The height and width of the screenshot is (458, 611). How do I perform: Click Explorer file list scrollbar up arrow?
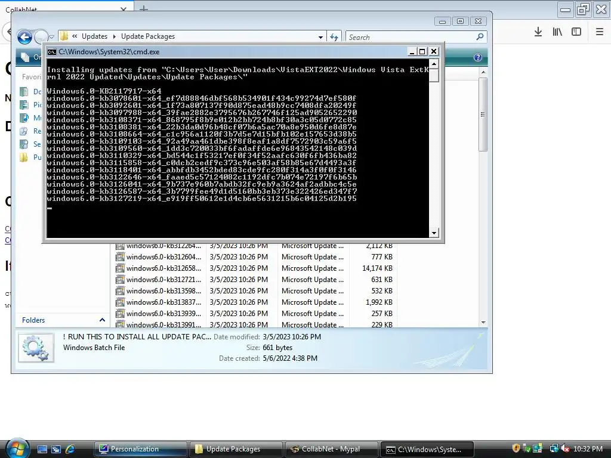483,72
